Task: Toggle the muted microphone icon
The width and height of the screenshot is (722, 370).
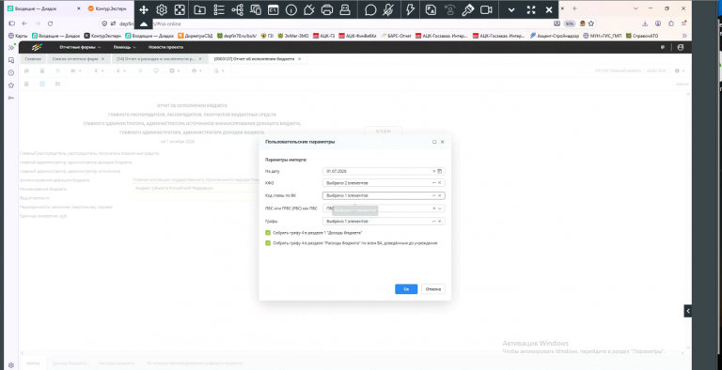Action: 389,9
